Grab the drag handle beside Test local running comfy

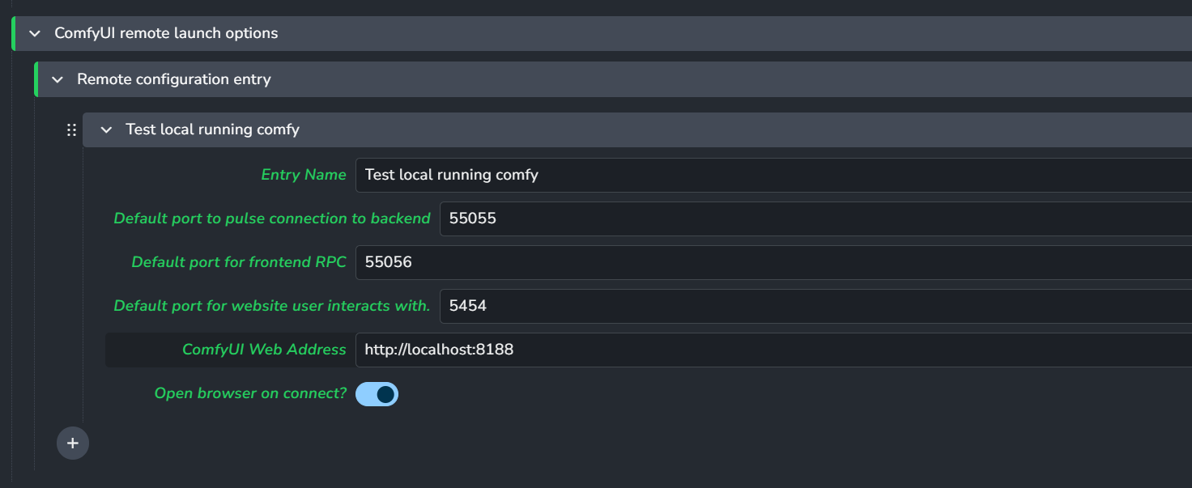[71, 129]
